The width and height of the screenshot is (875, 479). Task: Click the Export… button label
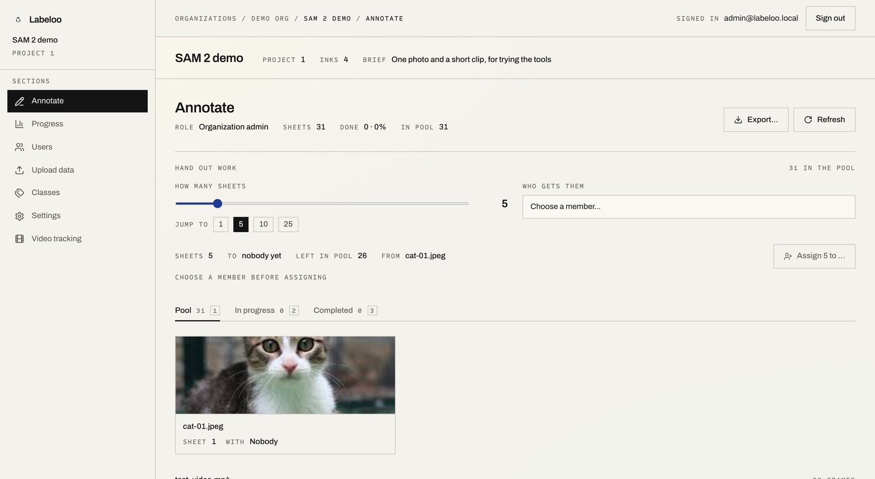(x=763, y=120)
